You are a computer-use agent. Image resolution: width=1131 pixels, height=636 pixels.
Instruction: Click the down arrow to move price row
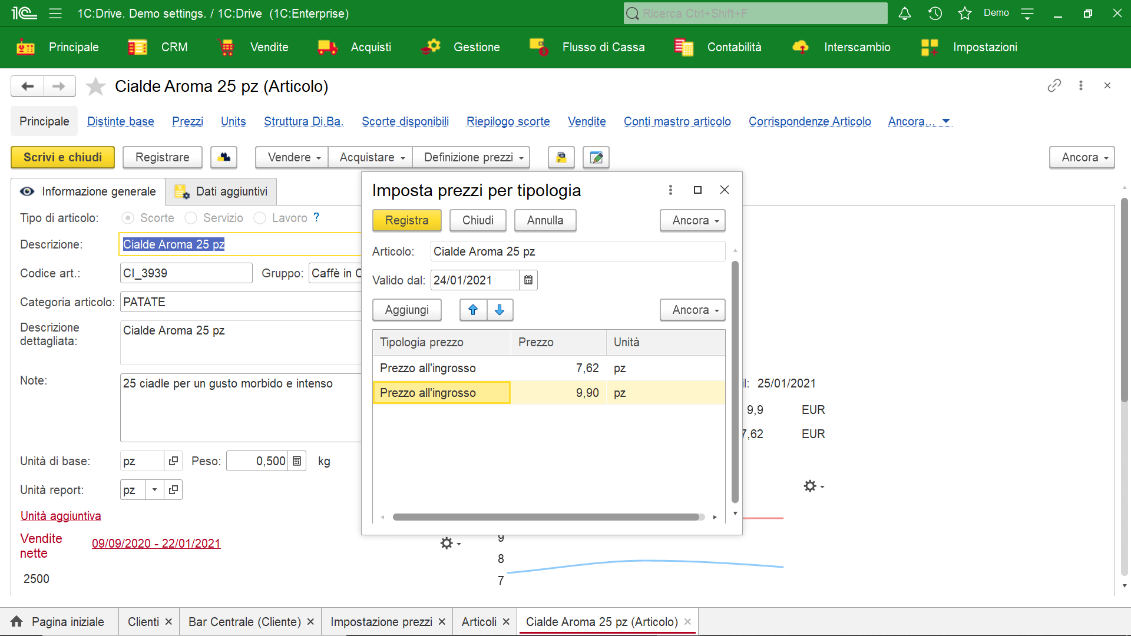click(500, 310)
